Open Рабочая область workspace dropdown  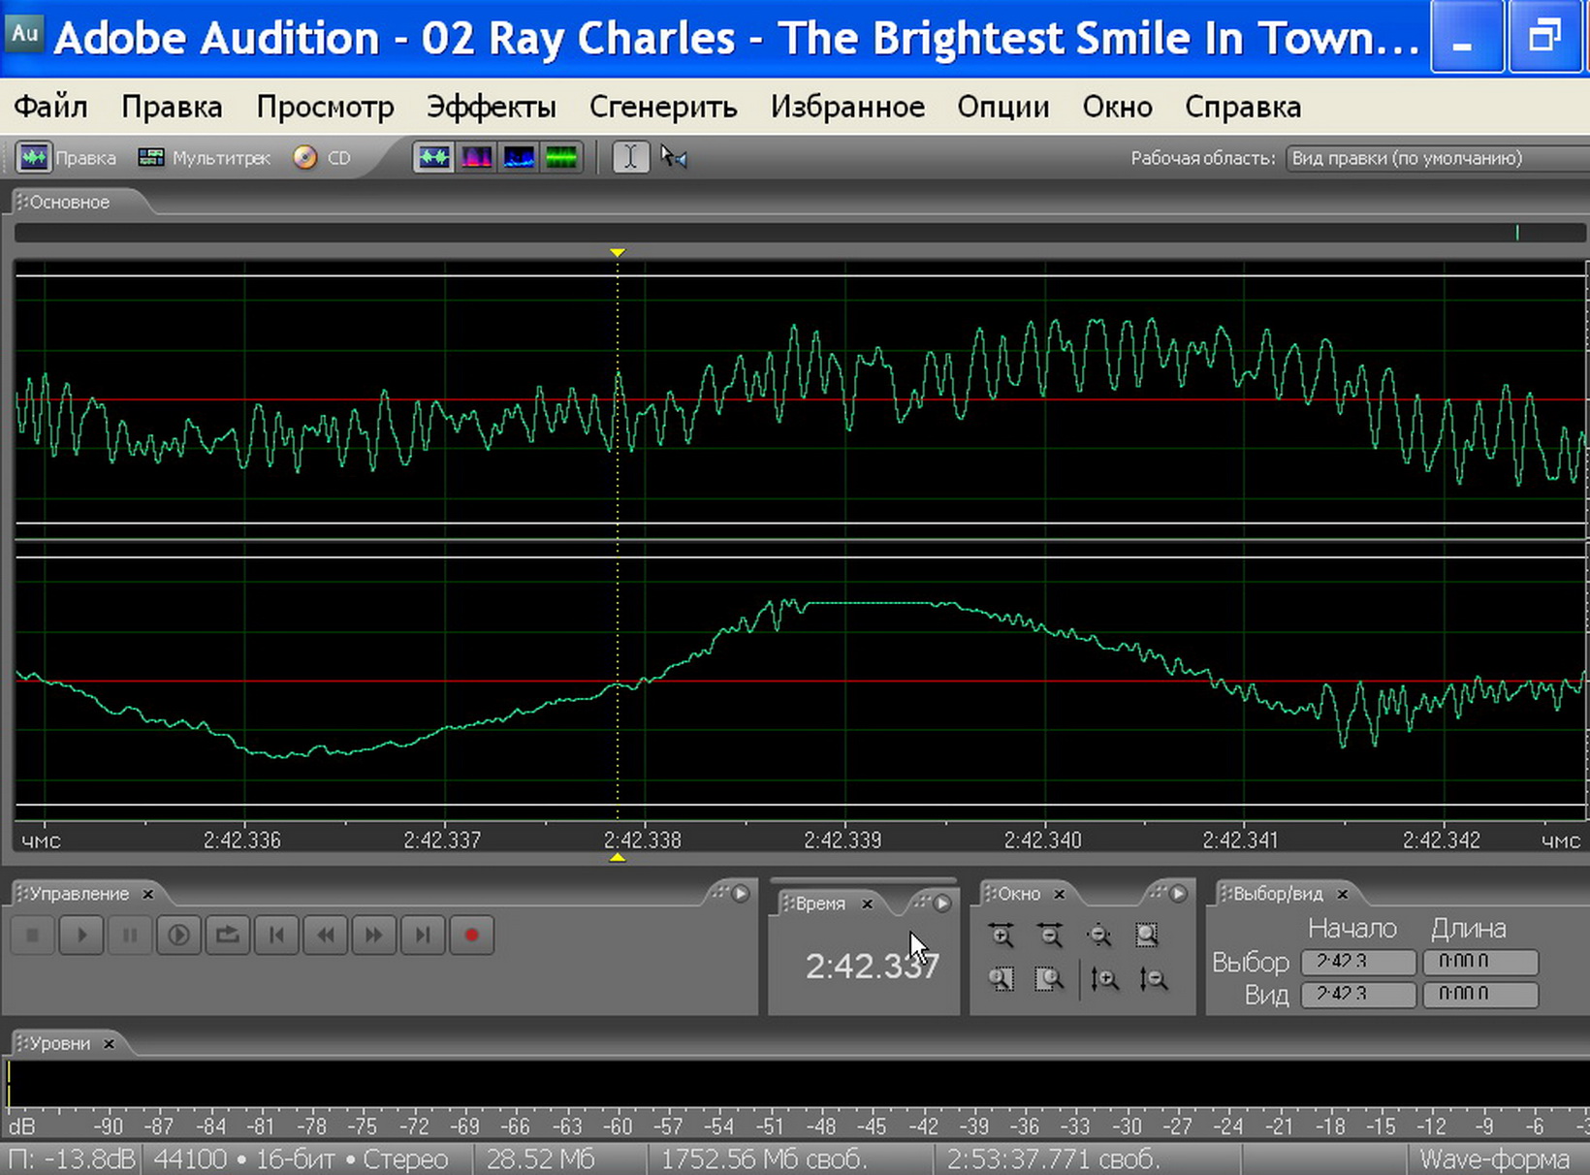[x=1437, y=158]
